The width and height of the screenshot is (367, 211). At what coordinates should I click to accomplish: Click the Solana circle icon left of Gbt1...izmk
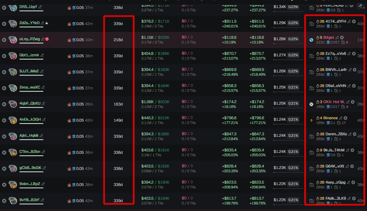click(4, 56)
